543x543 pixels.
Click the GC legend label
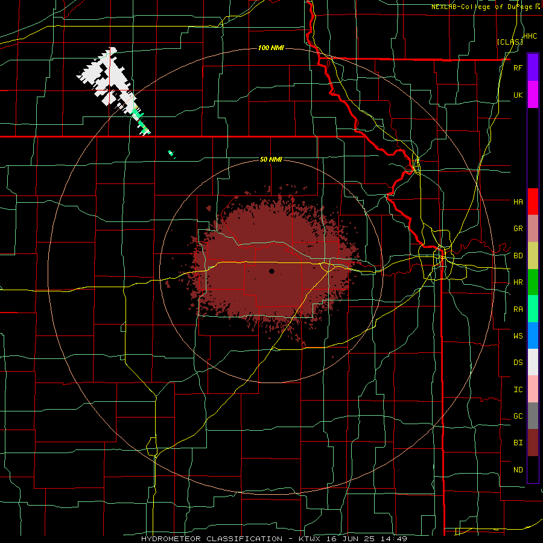(x=518, y=416)
